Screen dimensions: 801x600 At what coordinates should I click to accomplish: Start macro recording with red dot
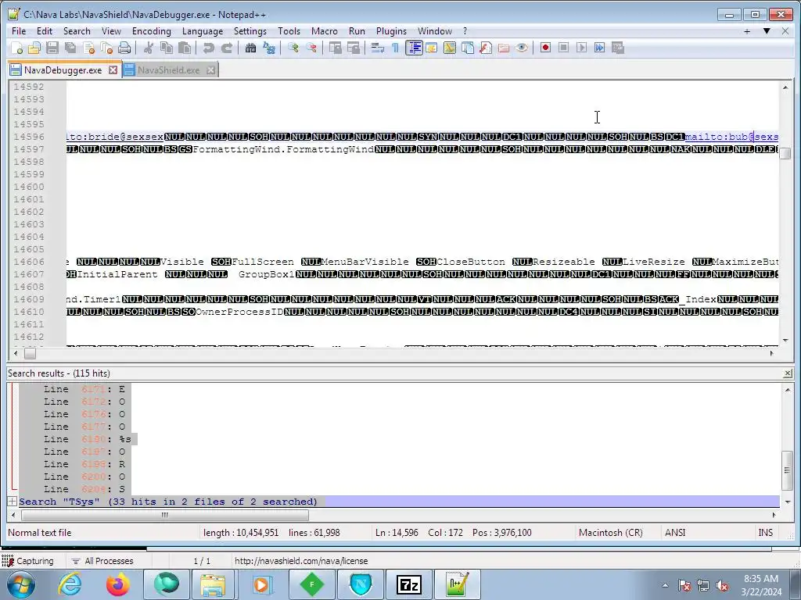coord(545,48)
